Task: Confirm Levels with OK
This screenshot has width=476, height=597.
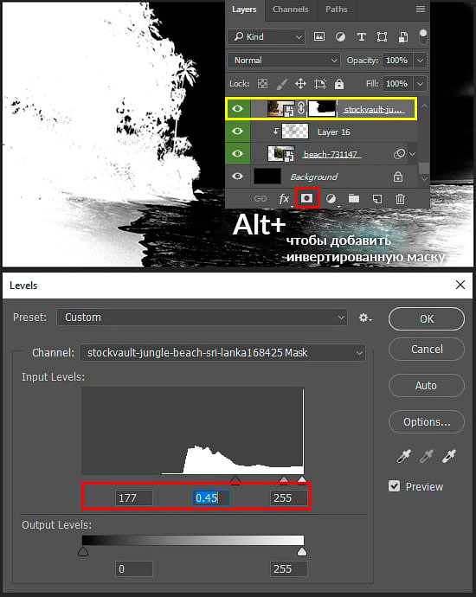Action: point(427,318)
